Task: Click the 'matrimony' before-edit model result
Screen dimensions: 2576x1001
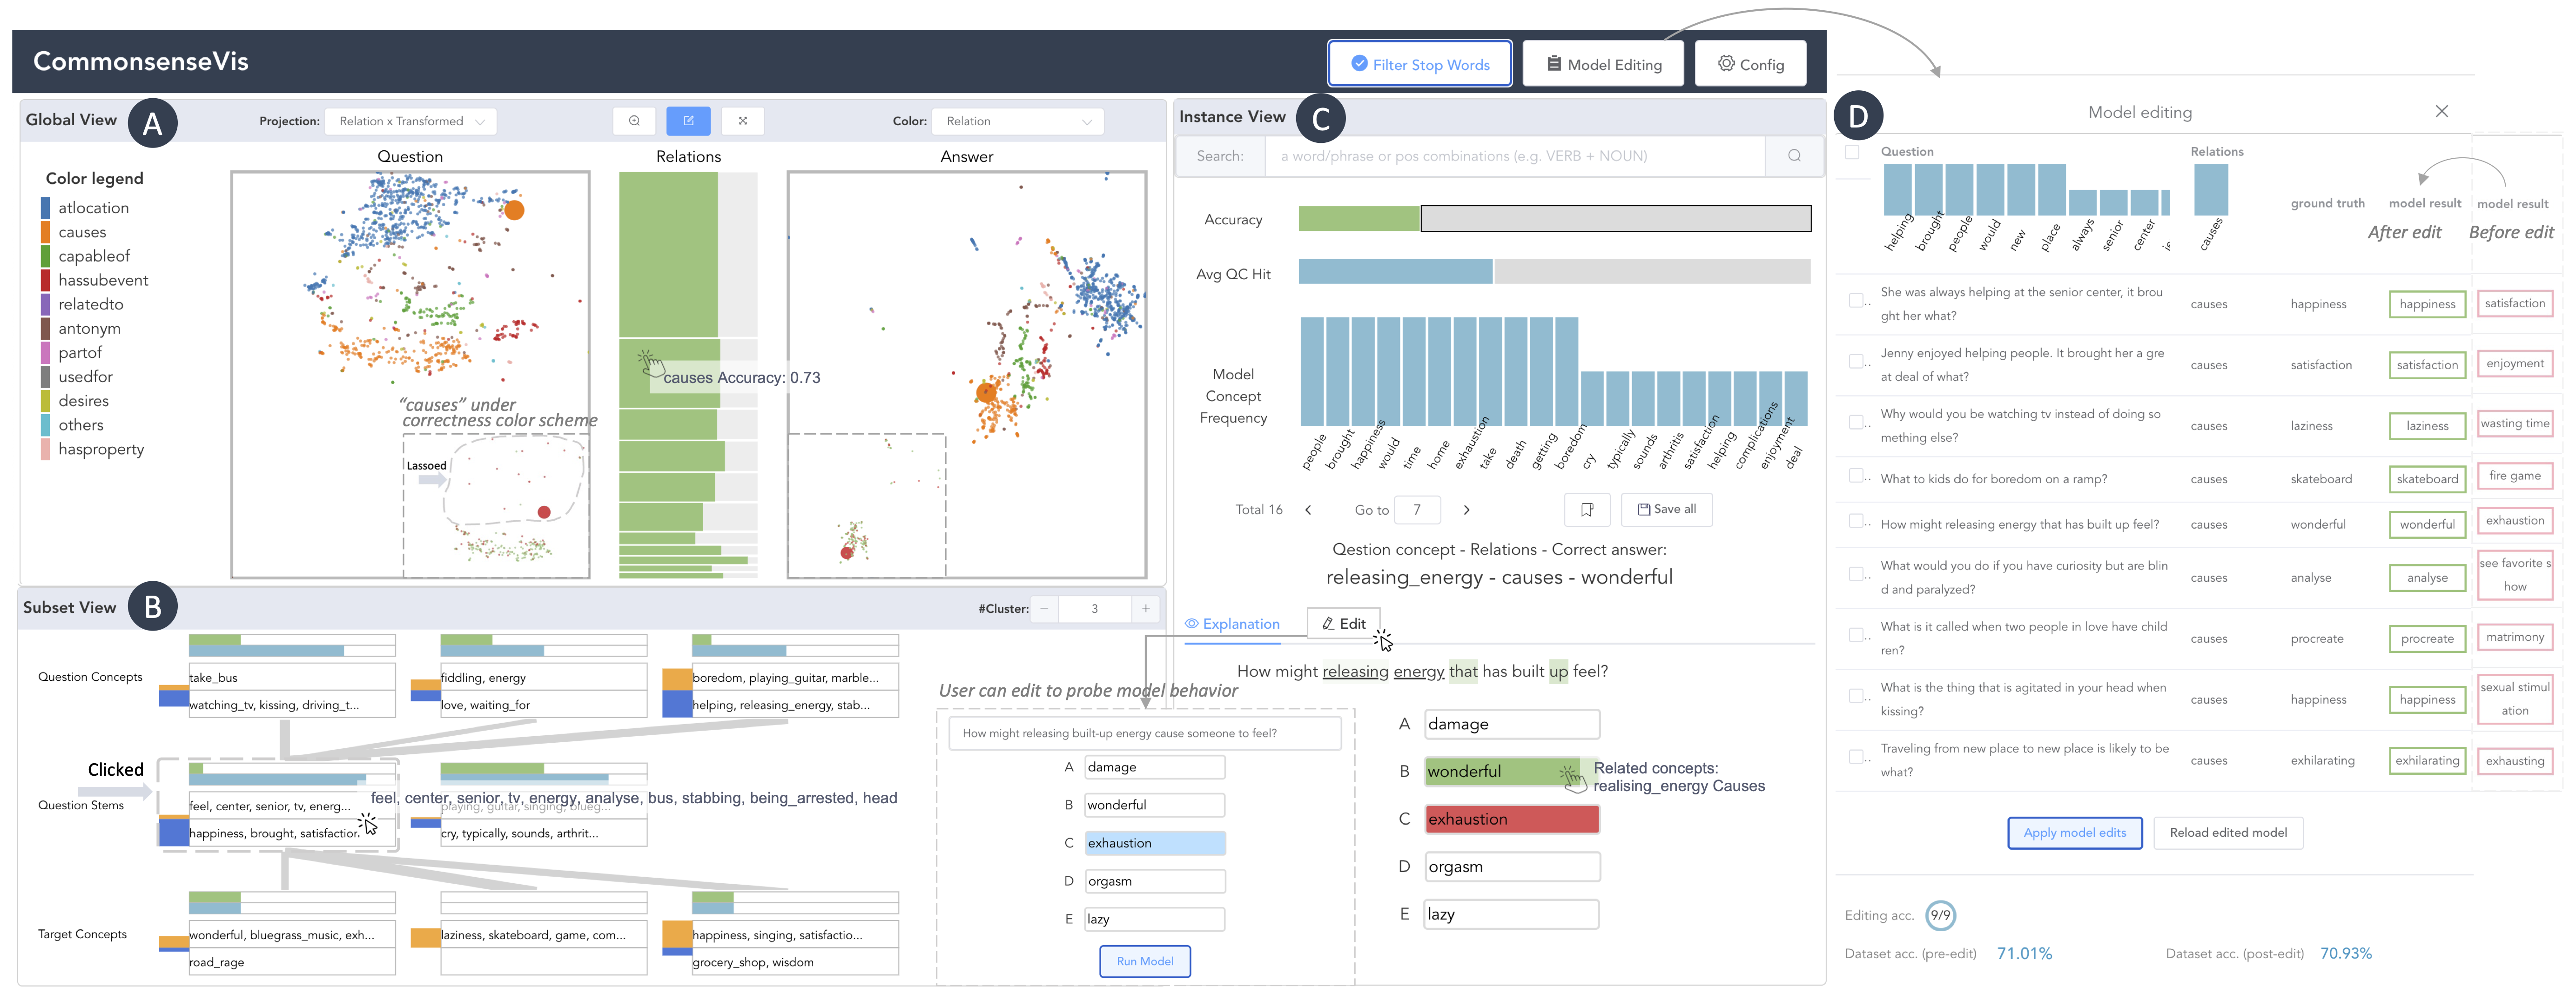Action: coord(2514,637)
